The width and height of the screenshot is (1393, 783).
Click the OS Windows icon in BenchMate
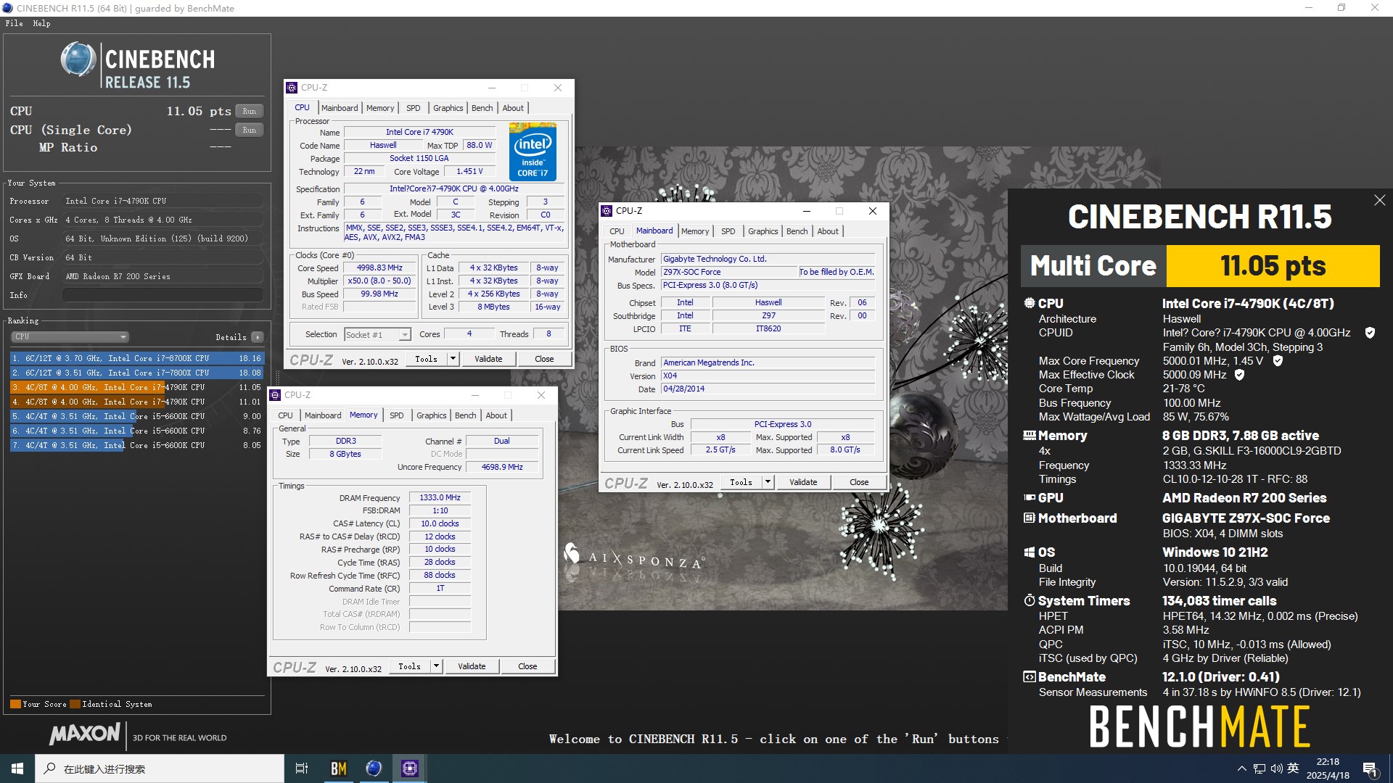point(1029,552)
